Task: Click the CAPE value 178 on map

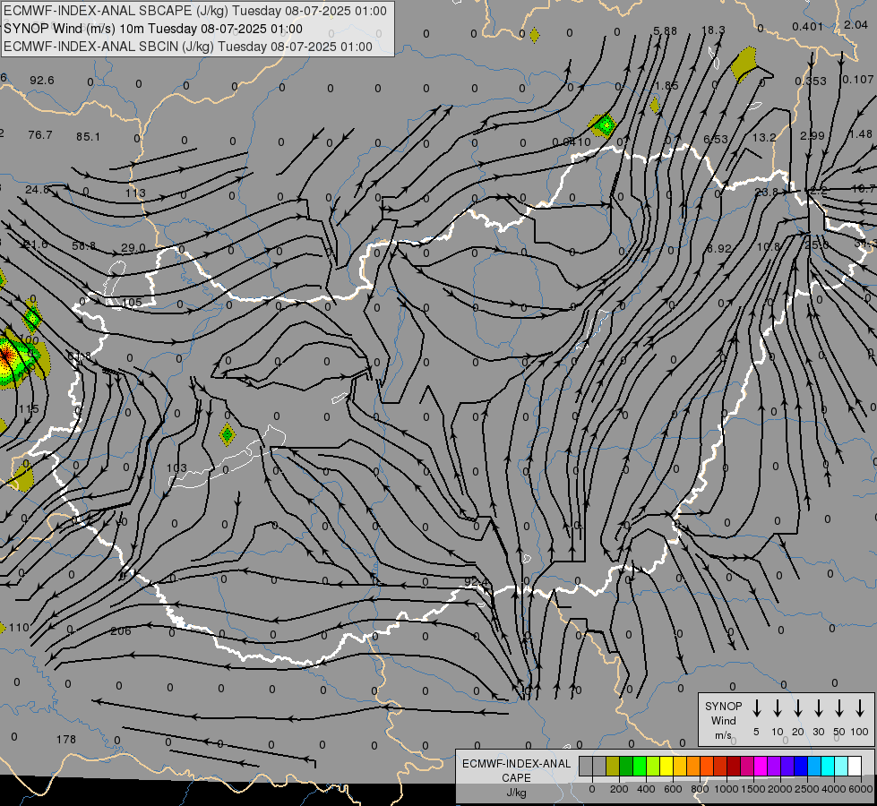Action: coord(66,740)
